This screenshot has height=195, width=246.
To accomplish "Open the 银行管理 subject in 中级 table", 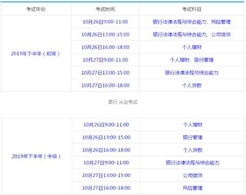I will [192, 137].
